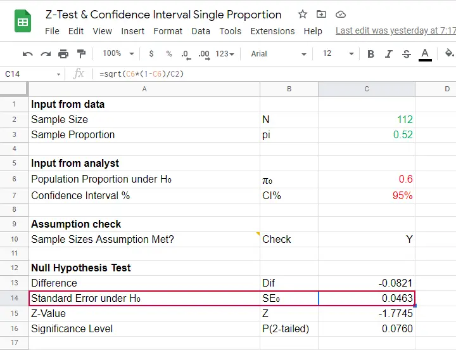Viewport: 456px width, 350px height.
Task: Open the Google Sheets home icon
Action: click(x=23, y=21)
